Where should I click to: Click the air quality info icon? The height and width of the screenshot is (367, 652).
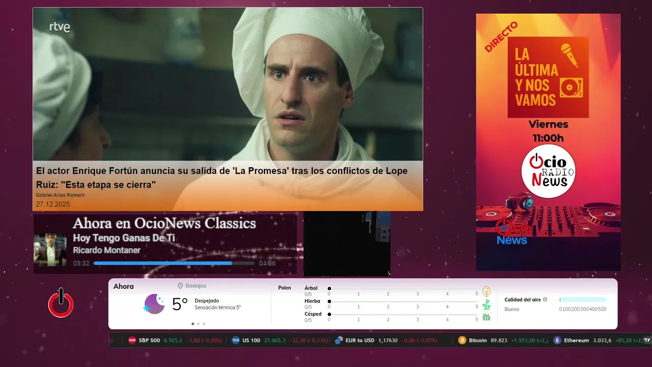click(545, 300)
